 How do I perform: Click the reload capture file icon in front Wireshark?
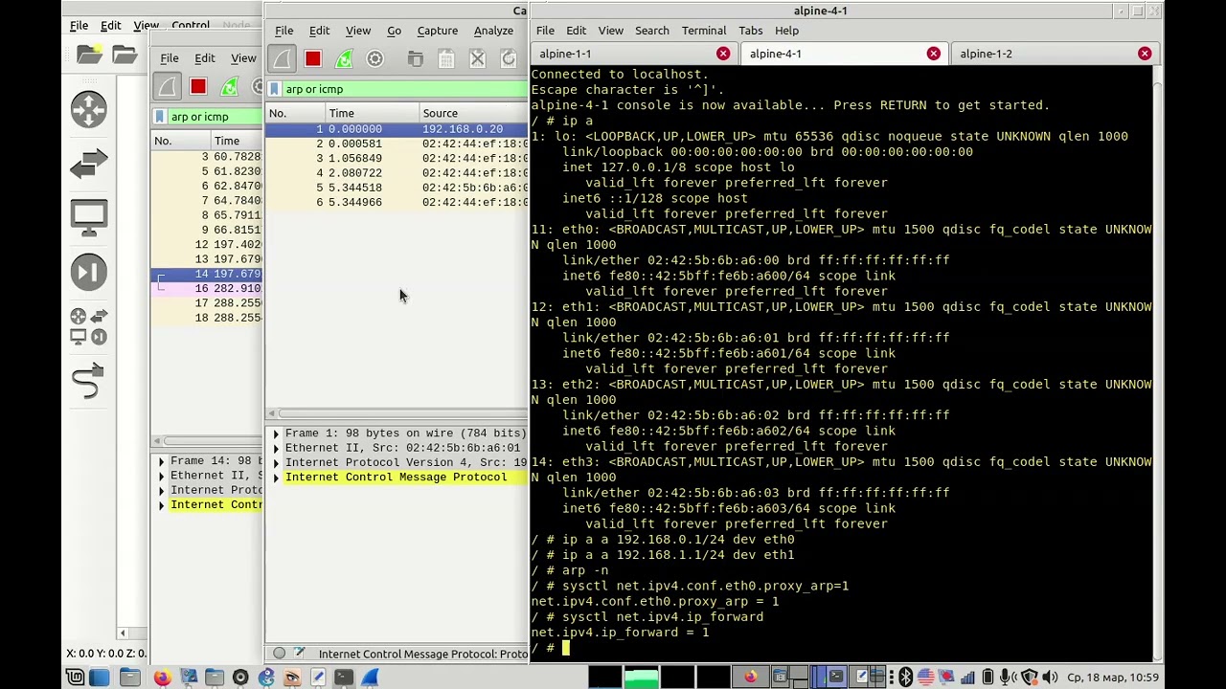click(x=509, y=59)
